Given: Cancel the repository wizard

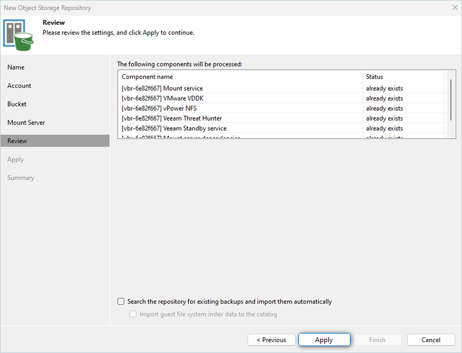Looking at the screenshot, I should [431, 340].
